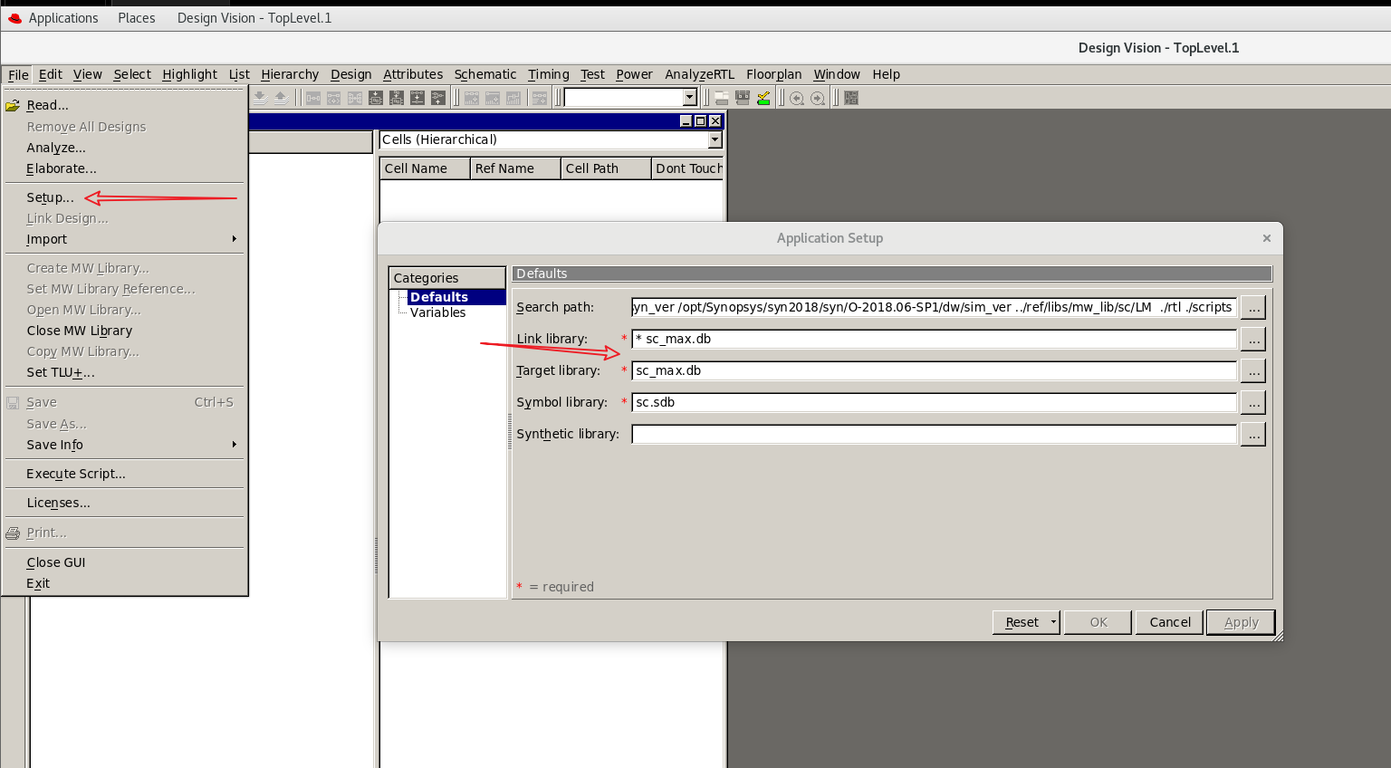
Task: Click the Search path input field
Action: coord(934,307)
